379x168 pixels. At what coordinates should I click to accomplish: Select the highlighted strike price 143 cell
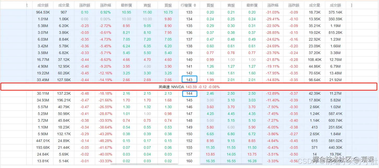click(189, 80)
